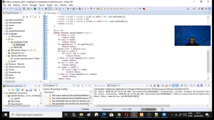
Task: Click Run Garbage Collector trash icon
Action: coord(162,109)
